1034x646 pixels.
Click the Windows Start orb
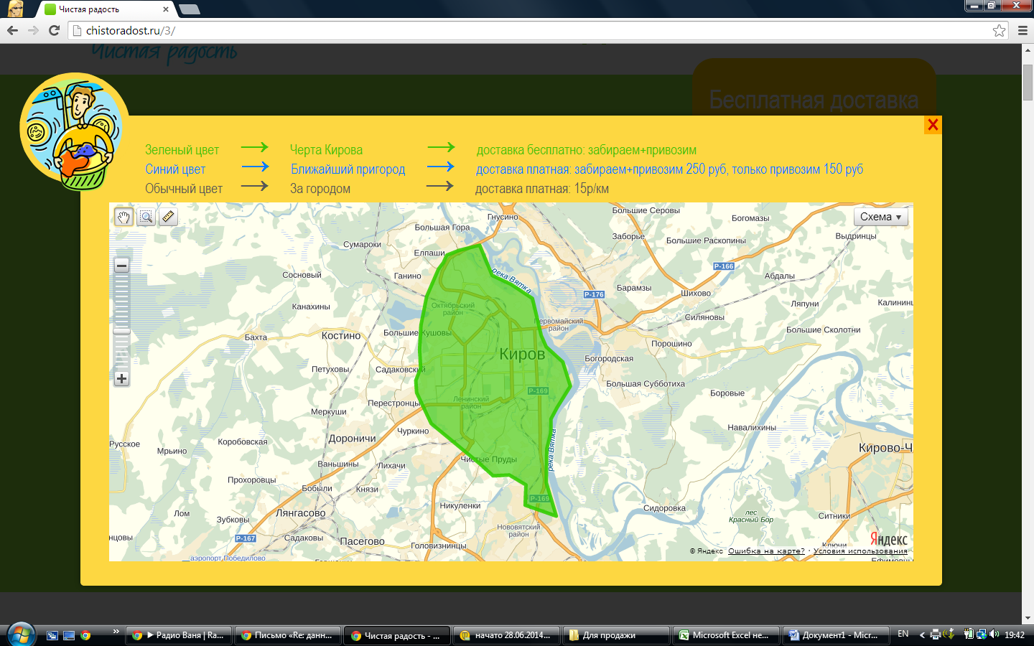21,635
